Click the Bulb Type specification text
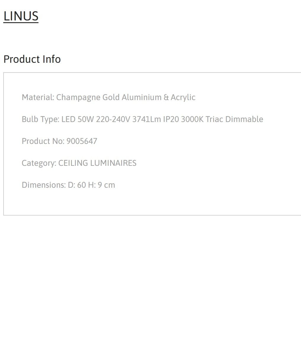The image size is (301, 342). click(x=143, y=119)
